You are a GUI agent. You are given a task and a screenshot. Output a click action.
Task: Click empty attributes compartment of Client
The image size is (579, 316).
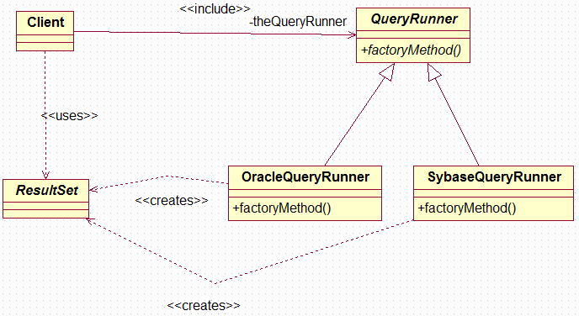click(x=45, y=39)
